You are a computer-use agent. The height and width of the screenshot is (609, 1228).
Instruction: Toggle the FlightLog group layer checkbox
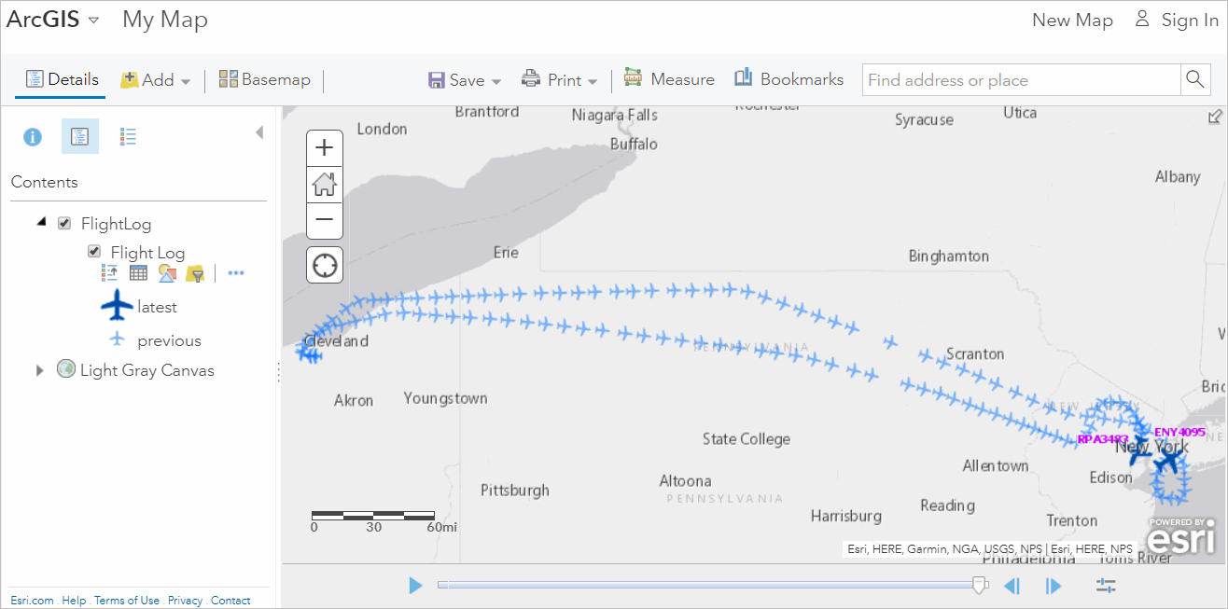coord(64,223)
